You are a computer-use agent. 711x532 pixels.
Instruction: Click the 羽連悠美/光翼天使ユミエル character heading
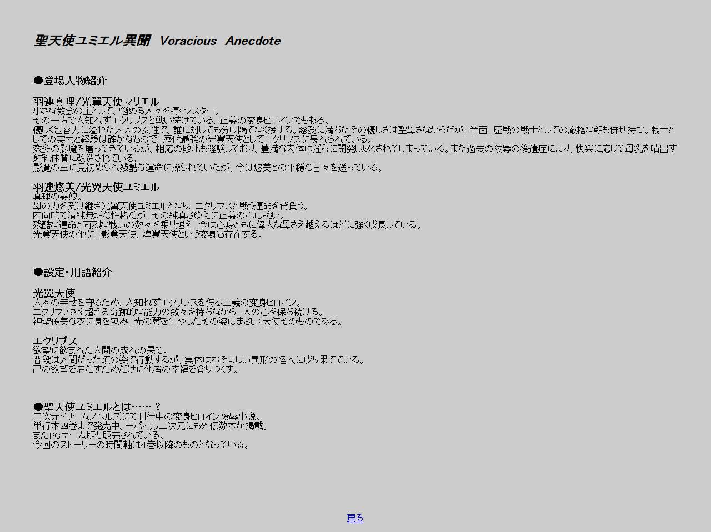click(x=96, y=187)
